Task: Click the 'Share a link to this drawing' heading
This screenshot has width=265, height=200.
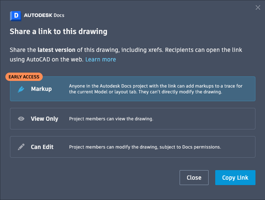Action: tap(58, 32)
